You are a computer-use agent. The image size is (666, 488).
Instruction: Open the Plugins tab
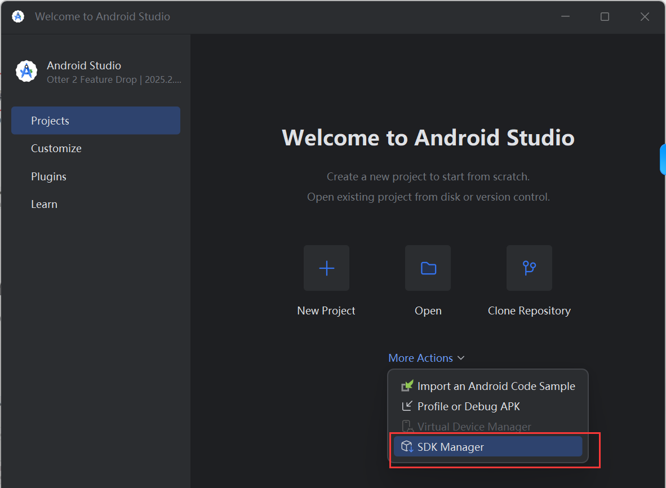[48, 176]
